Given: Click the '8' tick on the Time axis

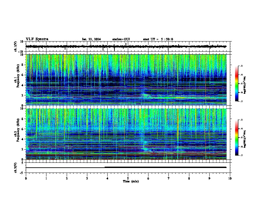Looking at the screenshot, I should (x=189, y=178).
